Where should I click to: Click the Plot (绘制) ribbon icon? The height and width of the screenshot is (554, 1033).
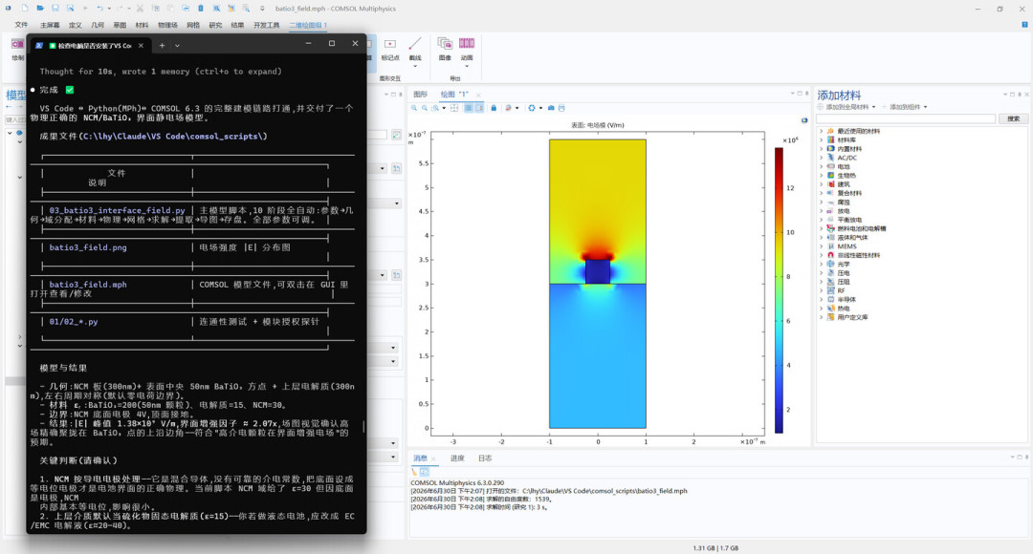click(17, 44)
